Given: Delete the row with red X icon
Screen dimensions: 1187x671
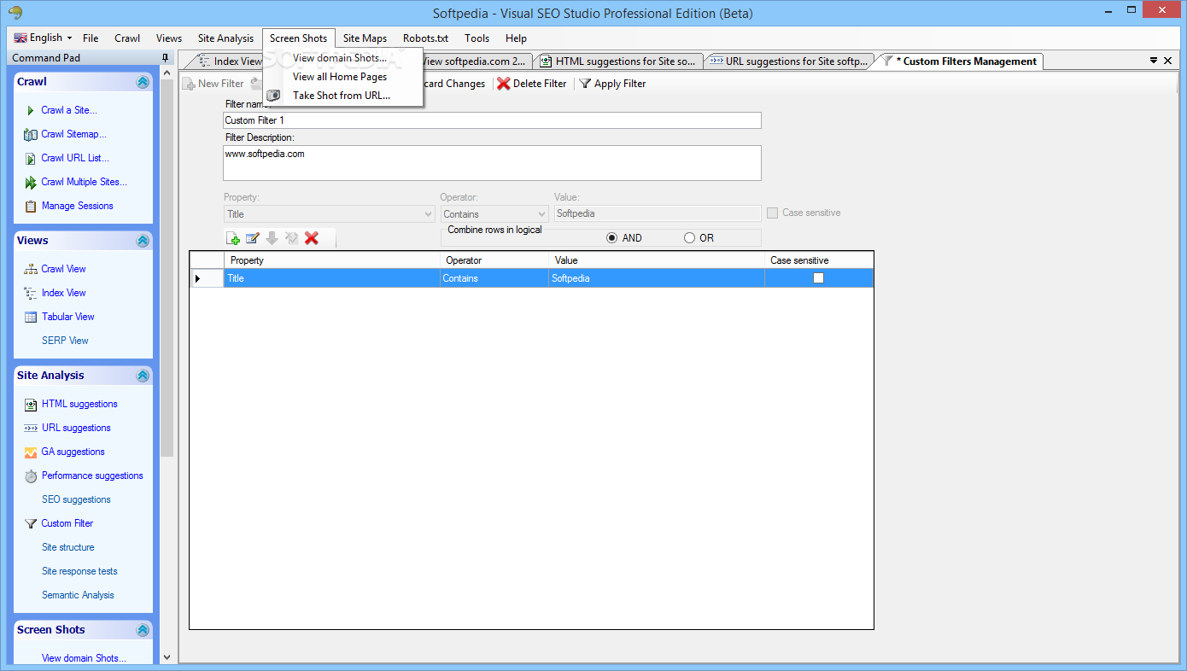Looking at the screenshot, I should coord(312,238).
